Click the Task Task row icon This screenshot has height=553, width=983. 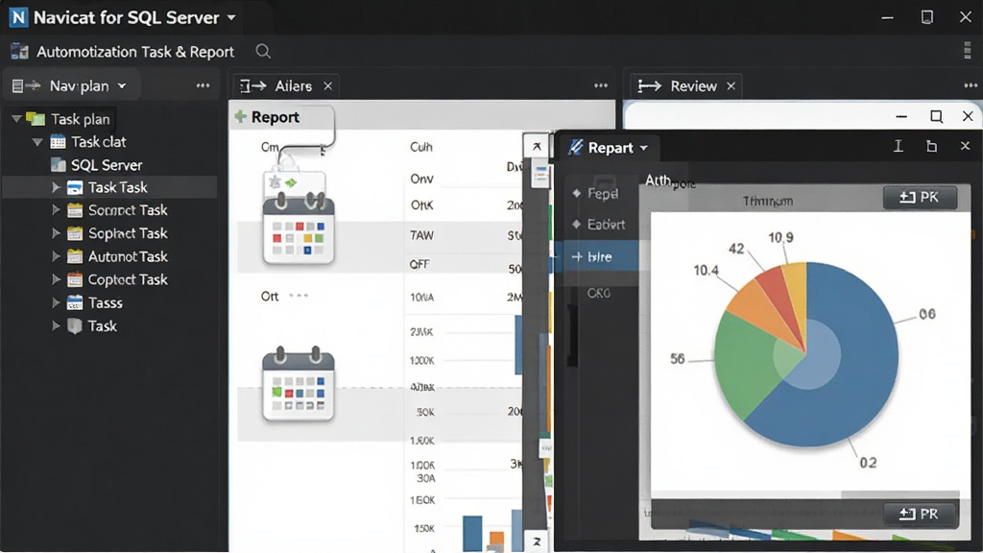click(x=75, y=187)
